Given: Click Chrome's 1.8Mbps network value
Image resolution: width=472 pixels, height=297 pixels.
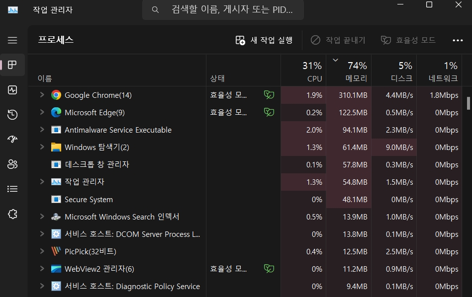Looking at the screenshot, I should click(x=444, y=95).
